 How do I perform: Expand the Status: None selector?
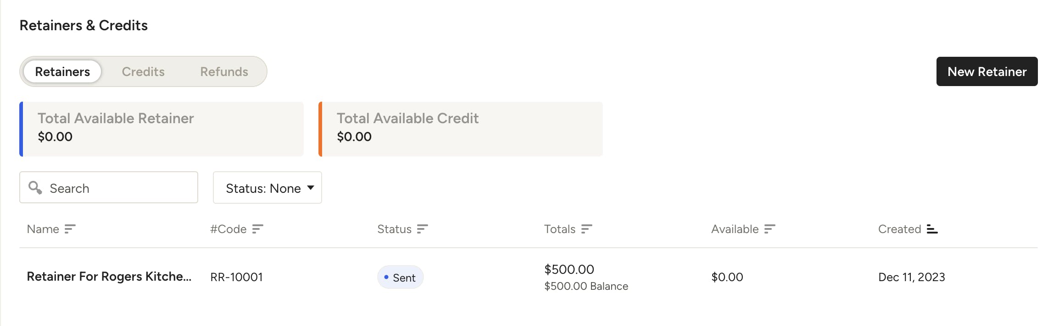tap(267, 188)
